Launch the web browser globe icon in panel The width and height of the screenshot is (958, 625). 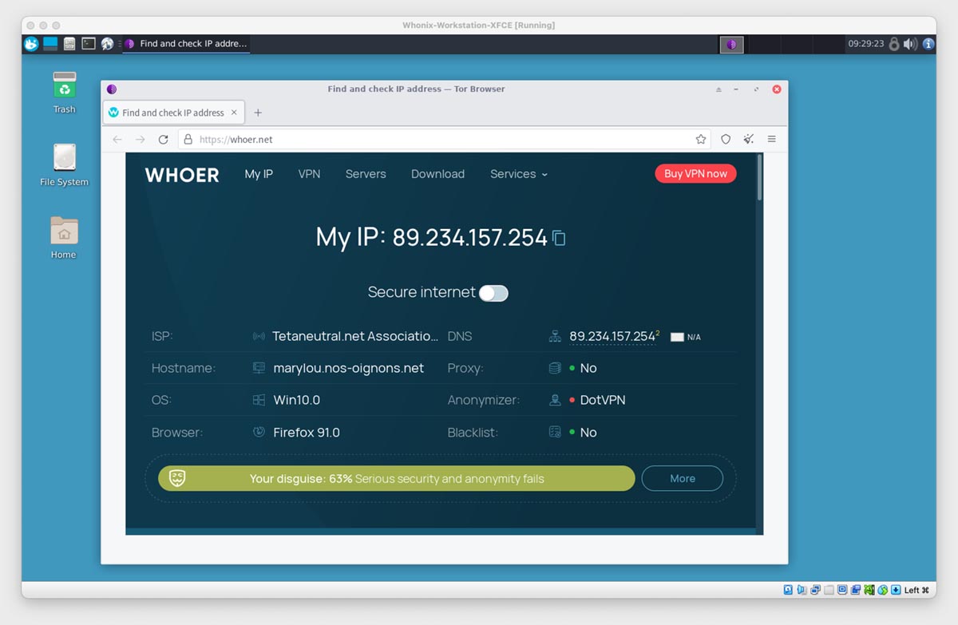[x=107, y=44]
